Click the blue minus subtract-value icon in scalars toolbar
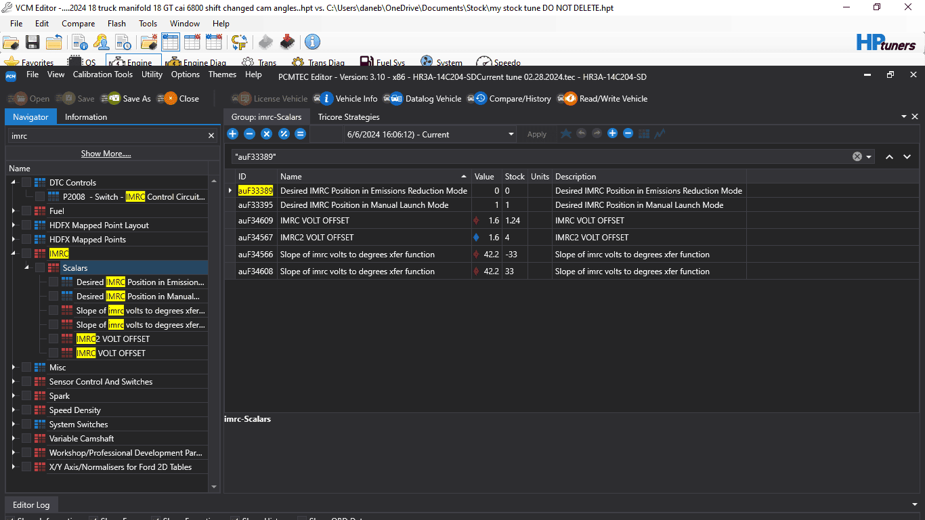 click(249, 134)
